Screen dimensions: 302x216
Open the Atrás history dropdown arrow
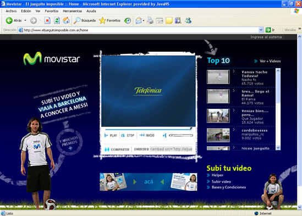(x=25, y=20)
